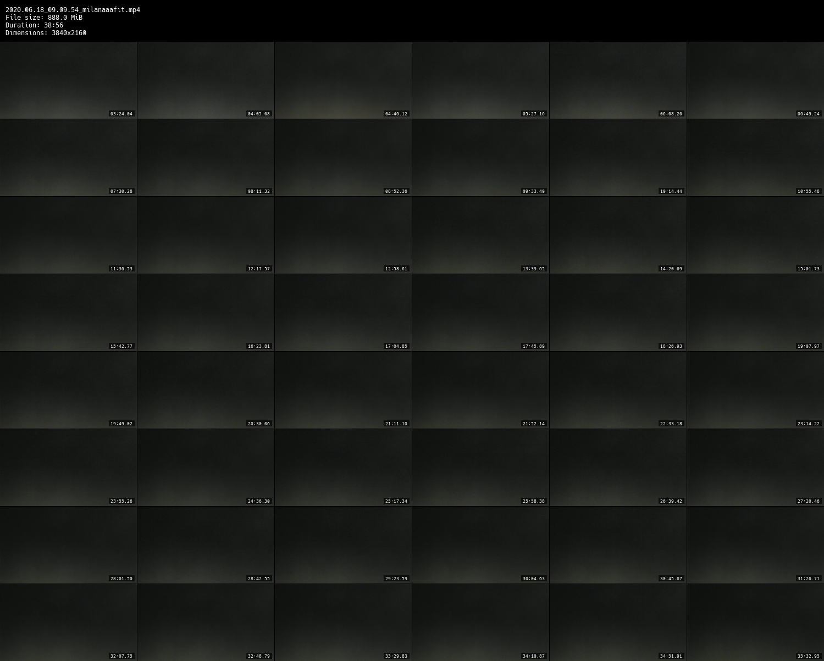
Task: Pick the thumbnail marked 06:49.24
Action: 755,80
